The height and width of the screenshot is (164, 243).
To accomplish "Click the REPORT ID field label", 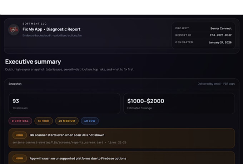I will [x=183, y=35].
